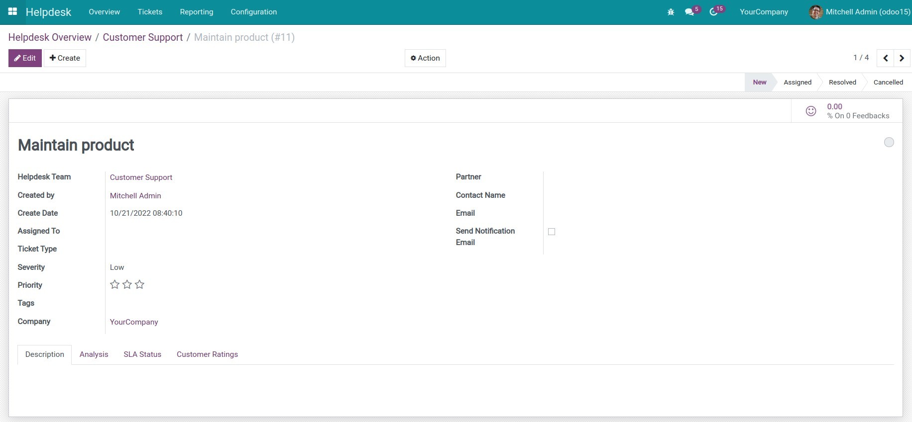Go to next record arrow
This screenshot has height=422, width=912.
(x=902, y=58)
